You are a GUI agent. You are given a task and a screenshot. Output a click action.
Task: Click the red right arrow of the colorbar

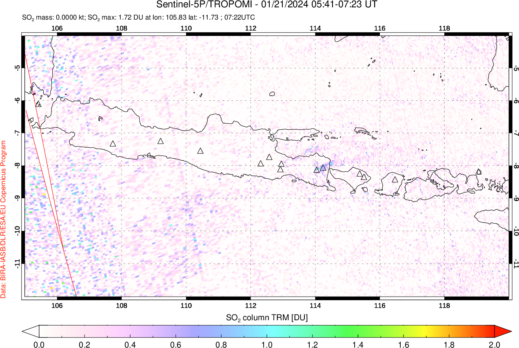point(502,331)
